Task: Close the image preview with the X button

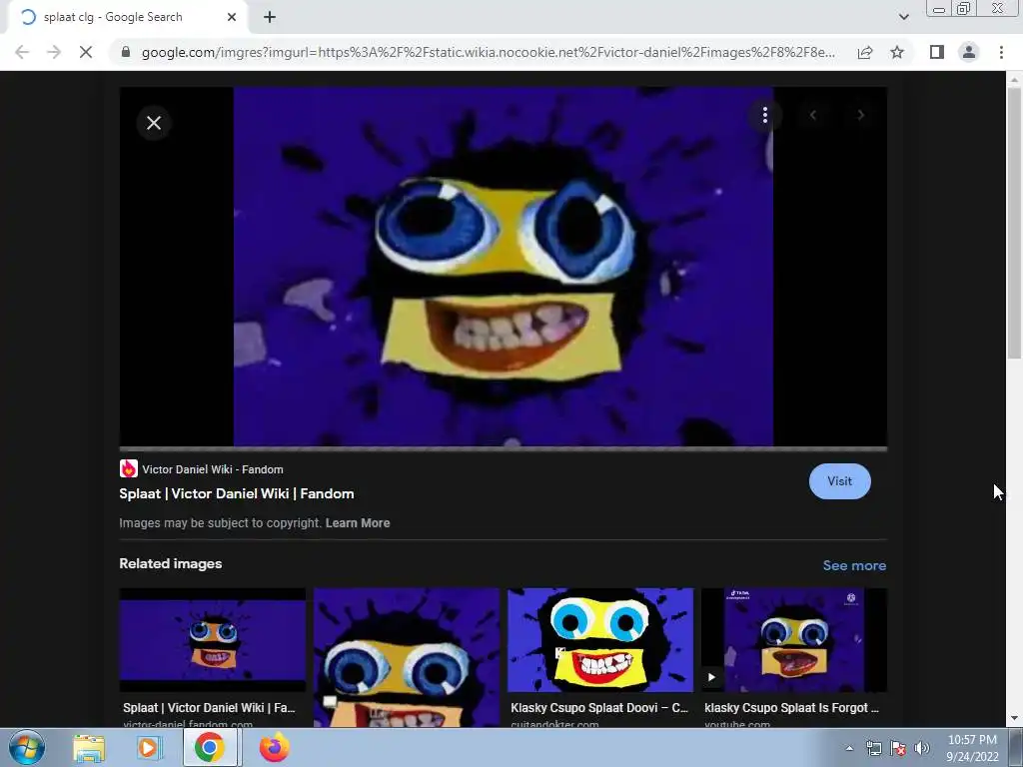Action: [154, 123]
